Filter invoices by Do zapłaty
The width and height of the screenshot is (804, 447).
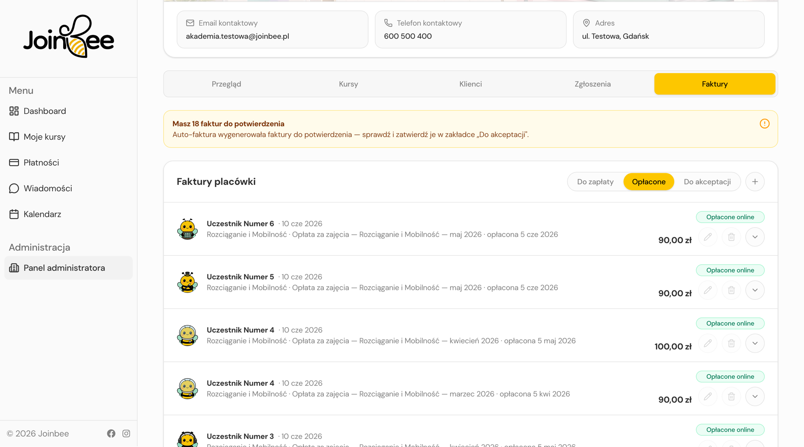[x=595, y=182]
